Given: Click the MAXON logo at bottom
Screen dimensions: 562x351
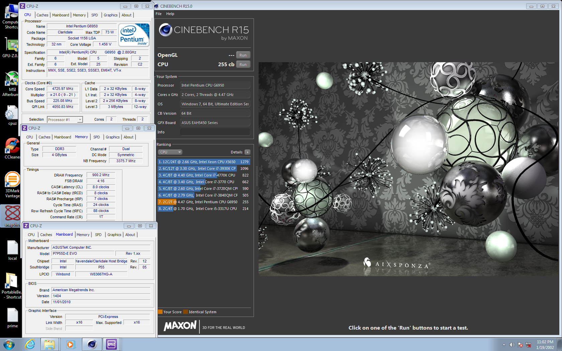Looking at the screenshot, I should [180, 326].
